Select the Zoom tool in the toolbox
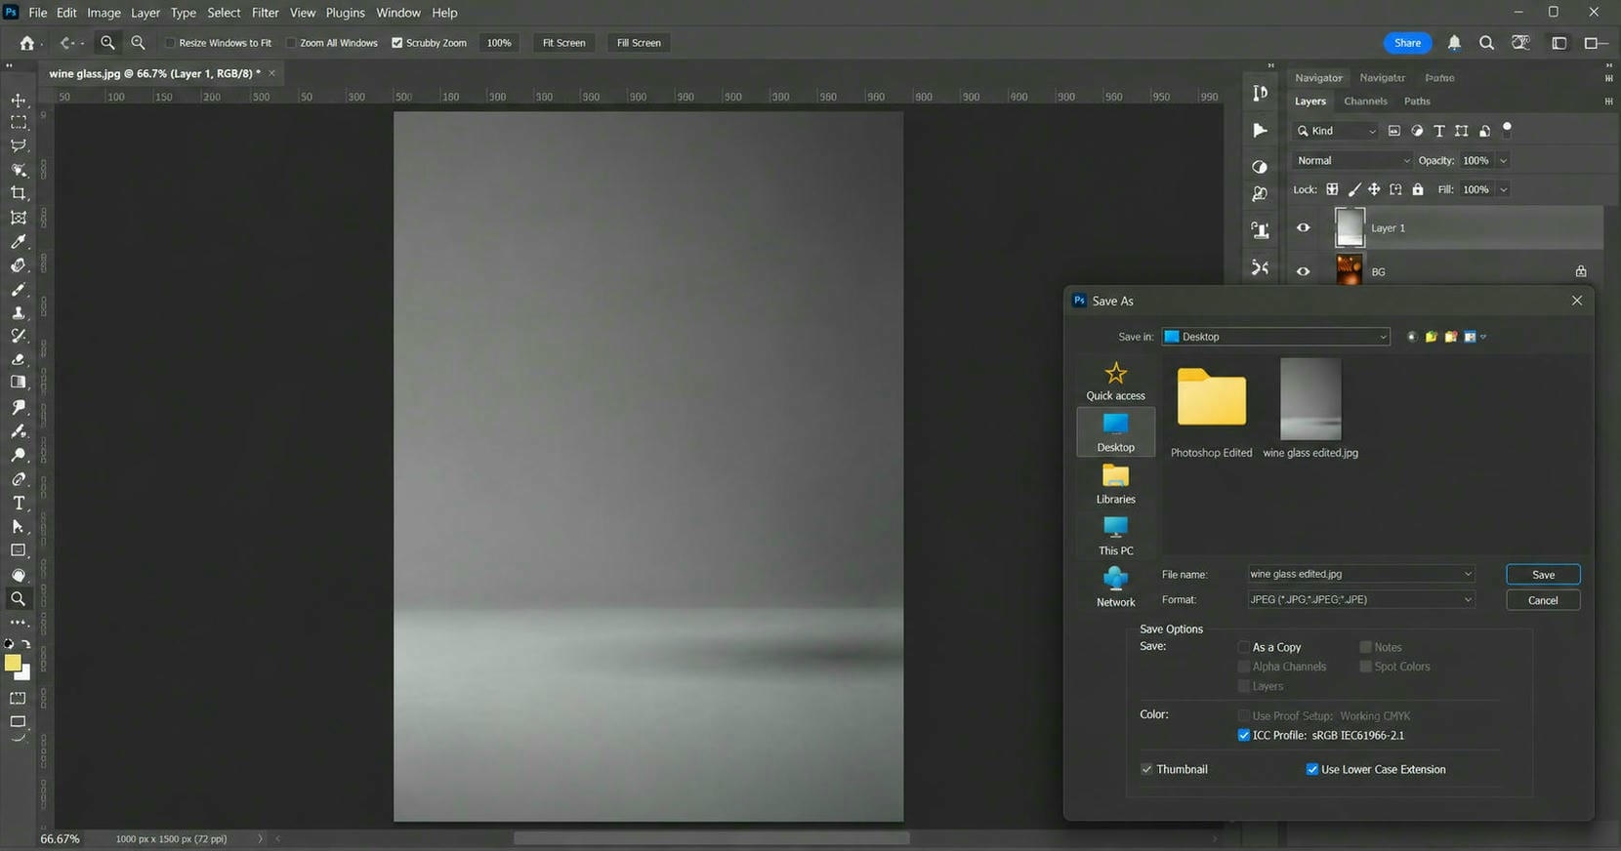The height and width of the screenshot is (851, 1621). [x=19, y=598]
